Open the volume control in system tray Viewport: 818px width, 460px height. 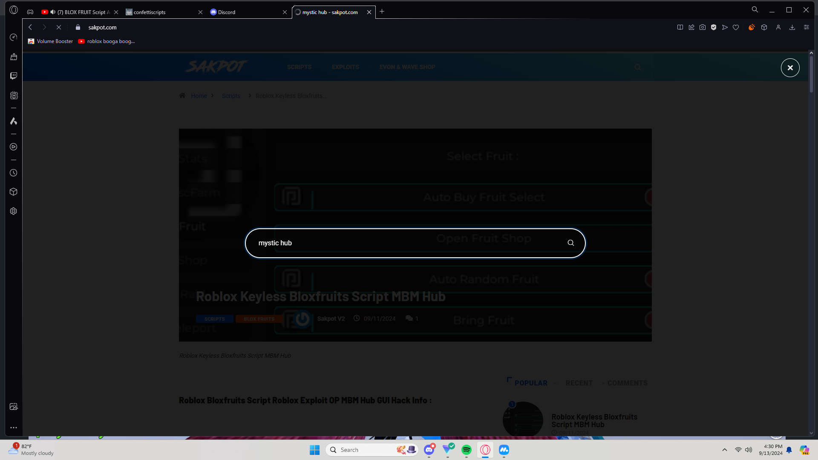coord(749,450)
